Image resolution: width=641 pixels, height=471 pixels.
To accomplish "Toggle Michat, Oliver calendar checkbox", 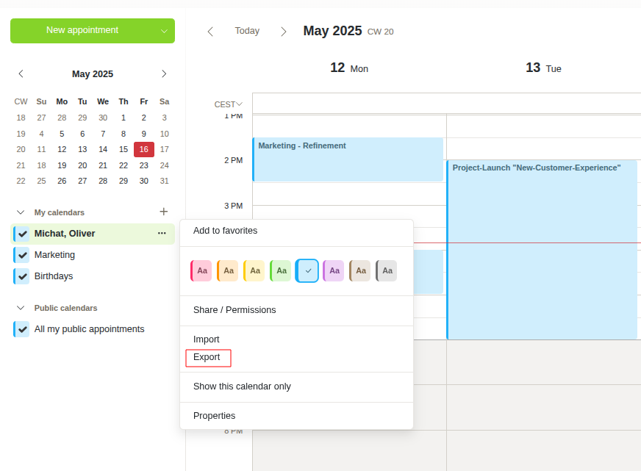I will coord(23,234).
